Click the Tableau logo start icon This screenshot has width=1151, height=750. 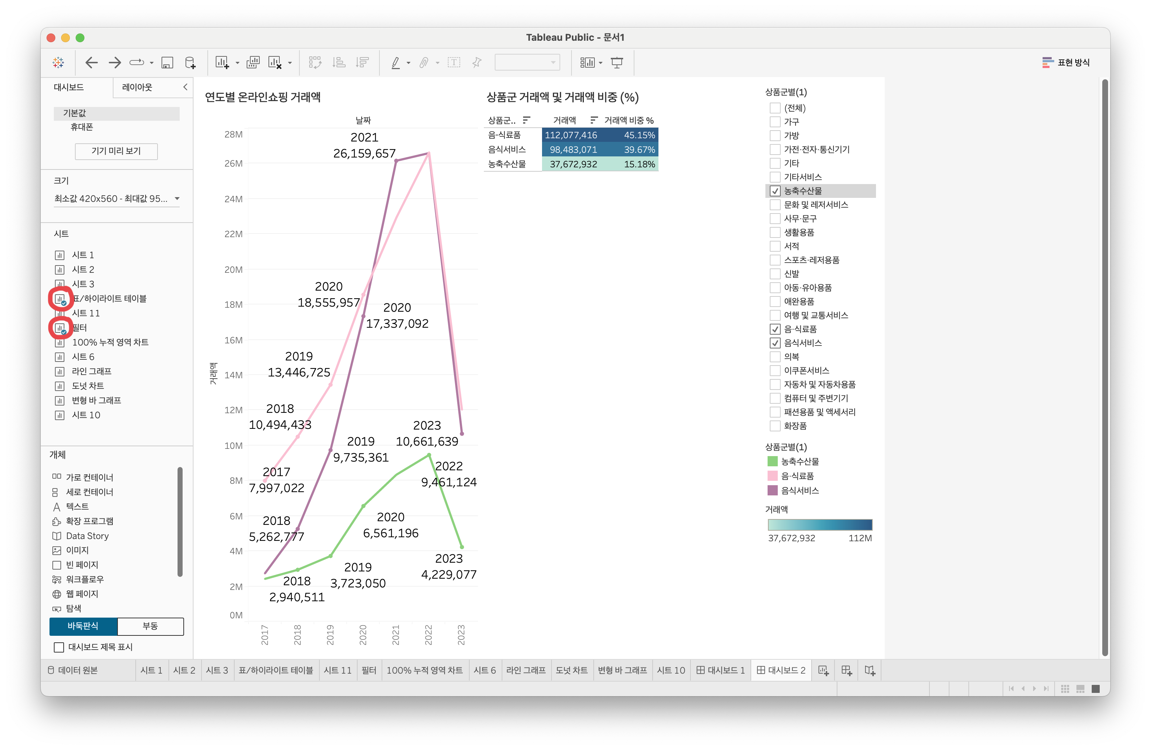point(59,63)
